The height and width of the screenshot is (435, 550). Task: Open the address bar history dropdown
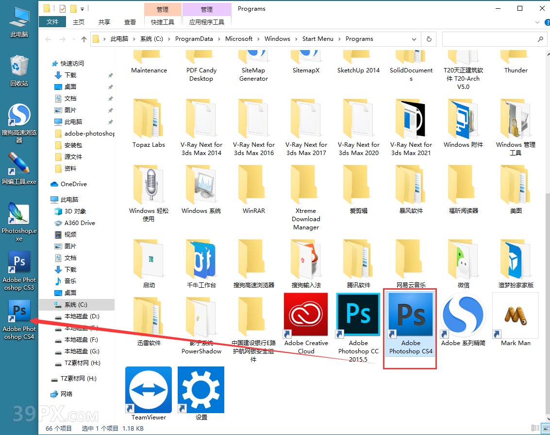click(x=414, y=39)
